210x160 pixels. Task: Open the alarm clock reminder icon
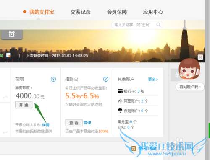(12, 34)
